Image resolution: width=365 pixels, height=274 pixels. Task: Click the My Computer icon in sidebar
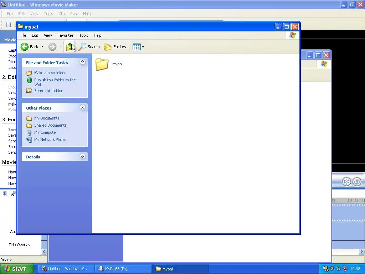click(x=29, y=133)
